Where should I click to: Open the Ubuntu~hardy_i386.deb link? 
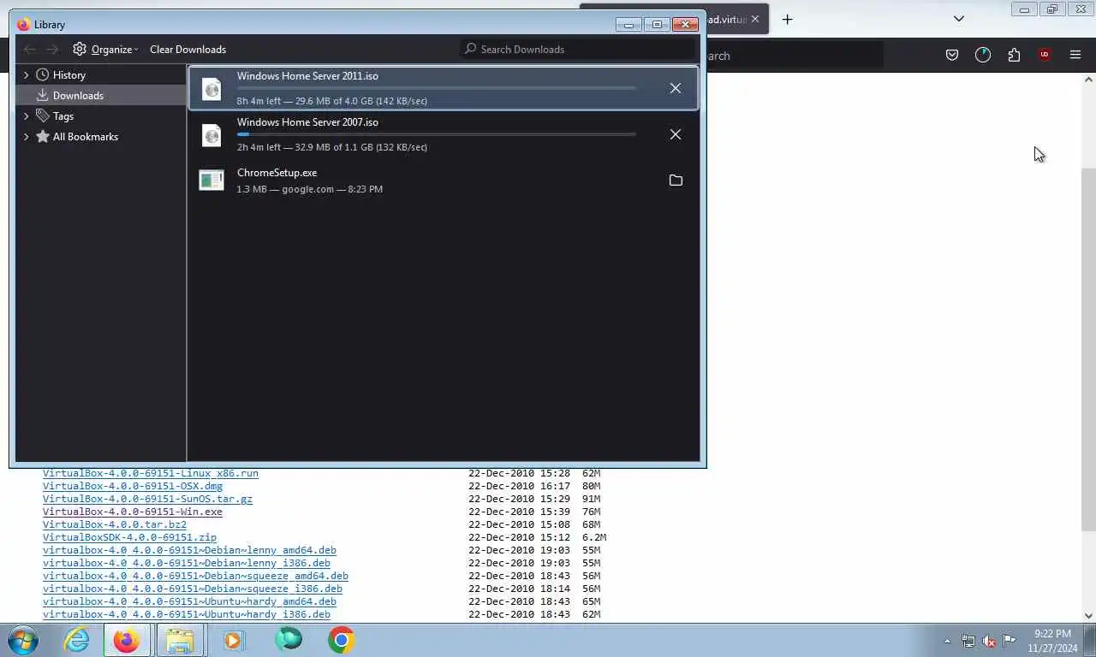[187, 614]
